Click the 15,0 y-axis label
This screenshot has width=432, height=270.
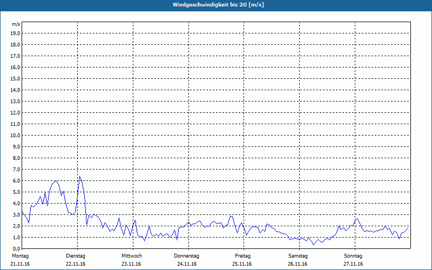tap(16, 78)
